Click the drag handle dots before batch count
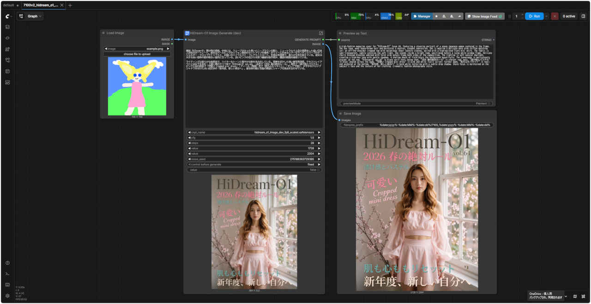The width and height of the screenshot is (591, 304). click(510, 16)
